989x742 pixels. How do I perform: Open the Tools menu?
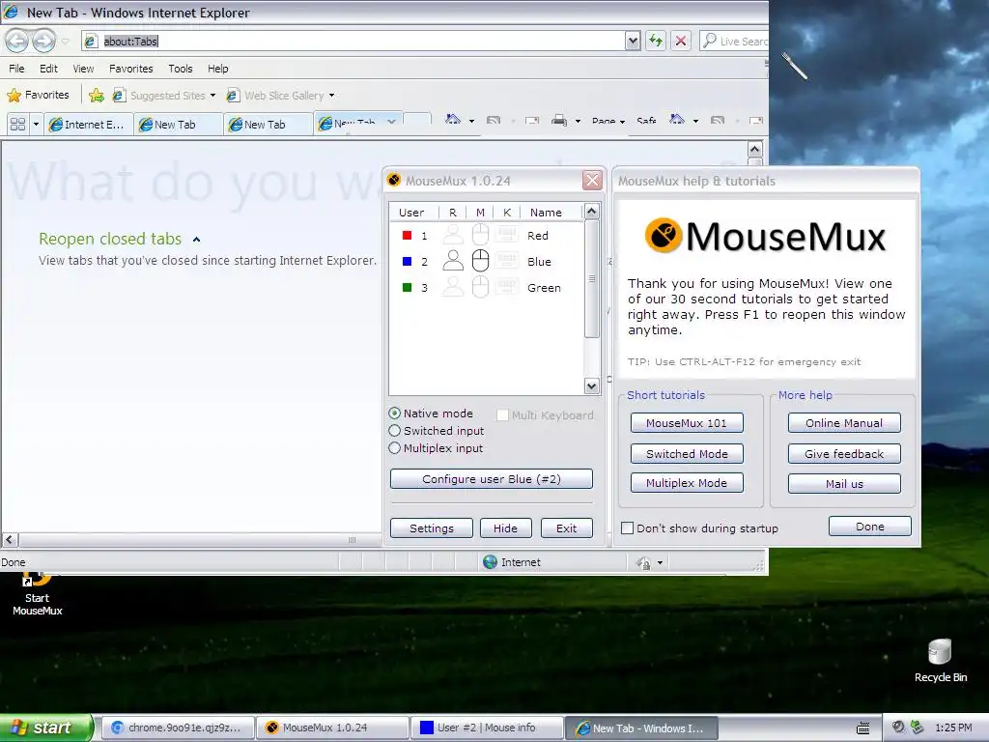pos(181,69)
